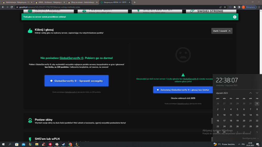Screen dimensions: 262x147
Task: Click the SMS'em lub wPLN section heading
Action: 47,139
